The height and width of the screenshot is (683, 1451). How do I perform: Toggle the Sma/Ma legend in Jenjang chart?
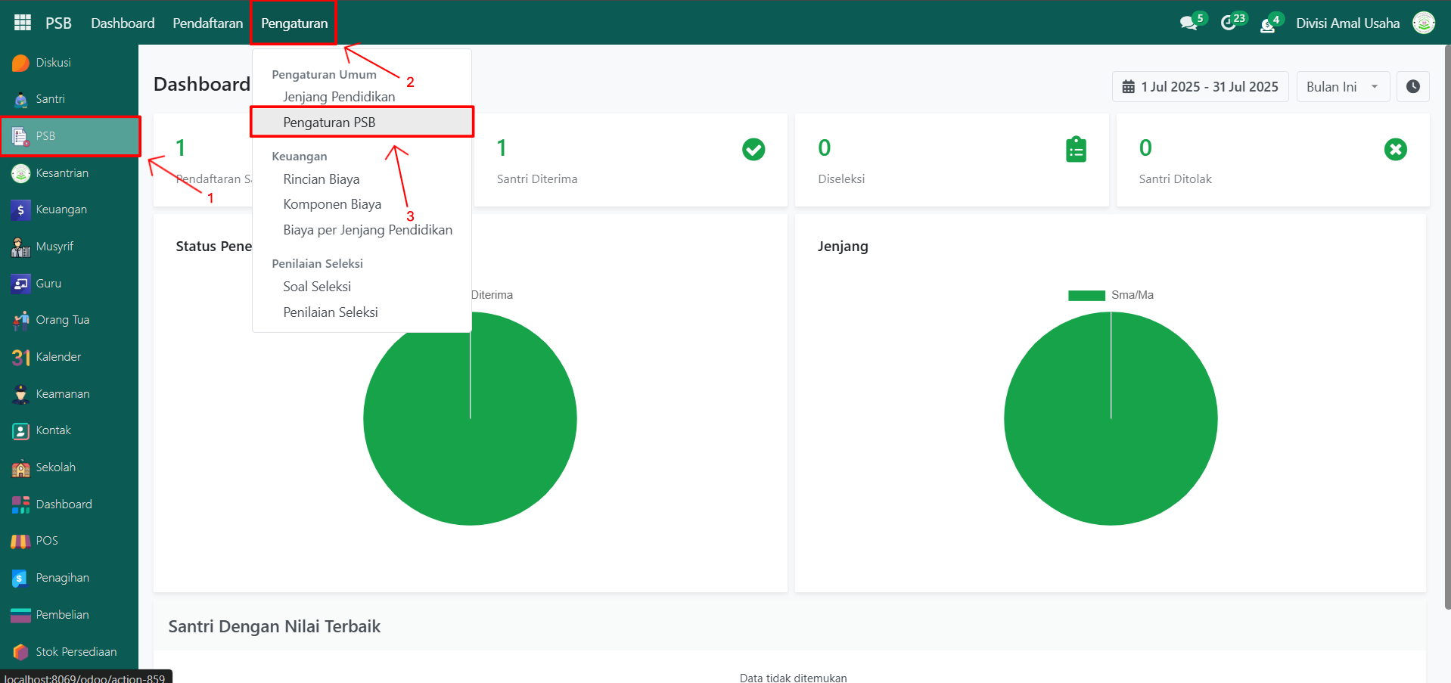pos(1111,295)
